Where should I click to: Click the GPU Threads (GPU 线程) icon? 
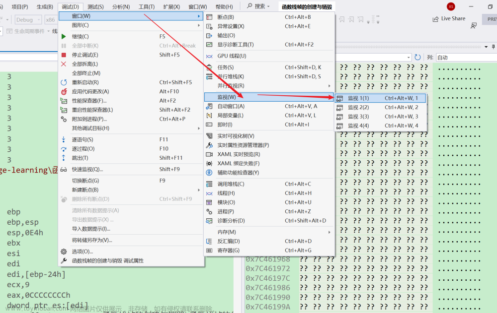[x=209, y=56]
